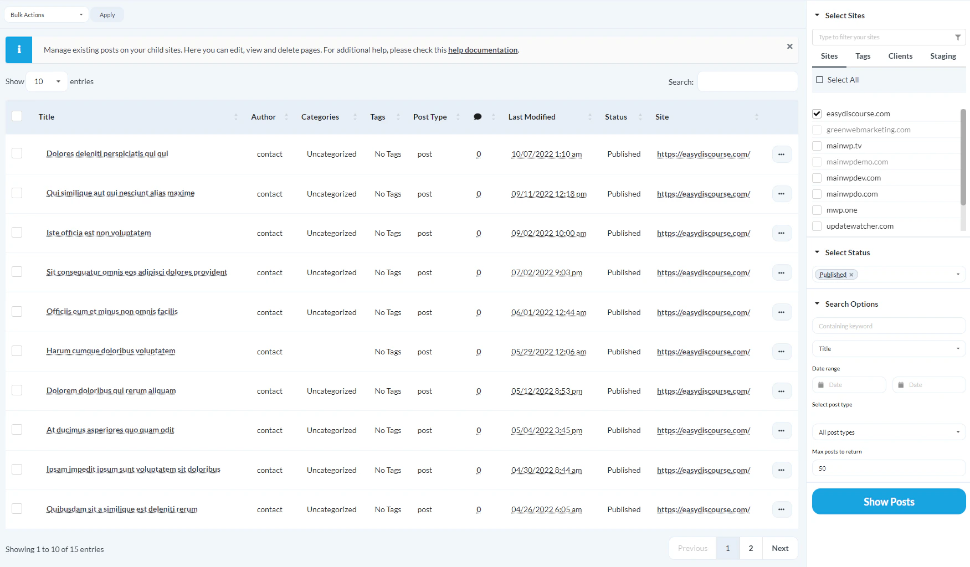Screen dimensions: 970x567
Task: Open actions menu for Quibusdam sit a similique post
Action: click(781, 509)
